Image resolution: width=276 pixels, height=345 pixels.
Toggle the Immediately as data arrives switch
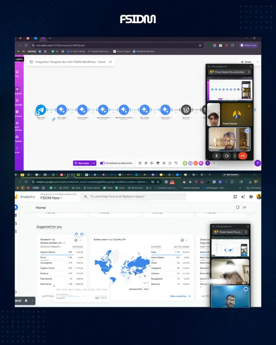[102, 163]
